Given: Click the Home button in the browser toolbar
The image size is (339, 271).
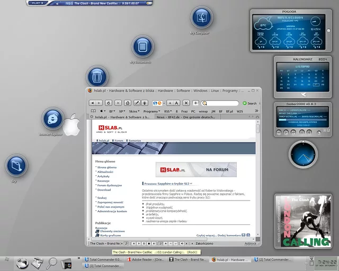Looking at the screenshot, I should [128, 103].
